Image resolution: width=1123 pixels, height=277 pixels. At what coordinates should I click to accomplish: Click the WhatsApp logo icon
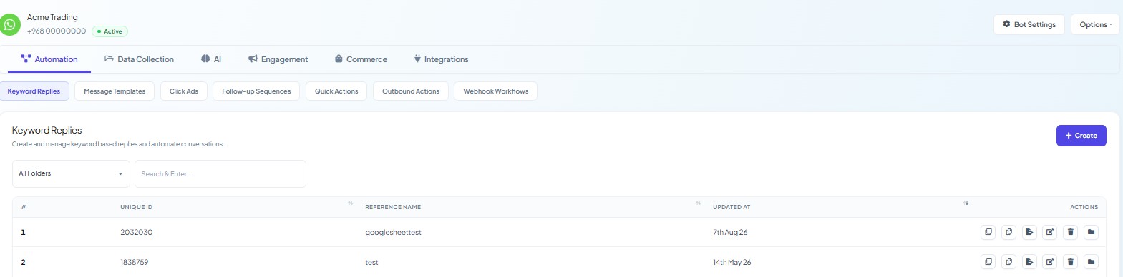(10, 24)
